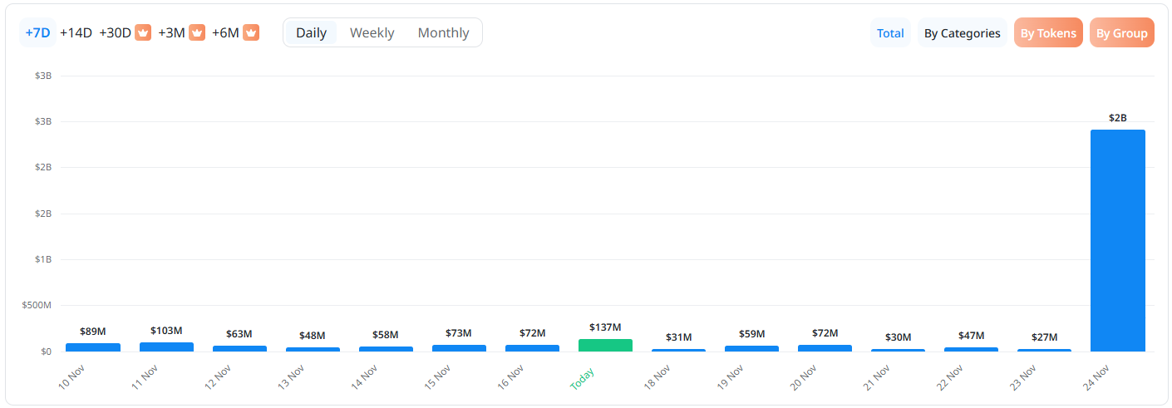Switch to the Daily view tab
This screenshot has width=1172, height=408.
point(311,33)
